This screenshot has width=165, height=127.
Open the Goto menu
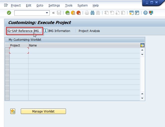coord(40,5)
